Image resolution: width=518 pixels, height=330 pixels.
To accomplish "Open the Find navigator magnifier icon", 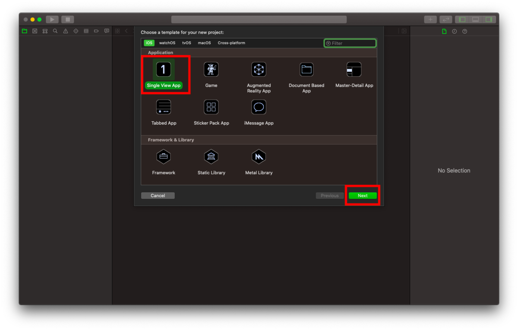I will [x=55, y=31].
